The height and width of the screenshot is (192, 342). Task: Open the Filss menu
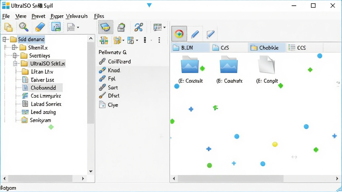click(99, 16)
